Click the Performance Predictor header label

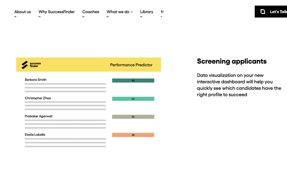(131, 65)
